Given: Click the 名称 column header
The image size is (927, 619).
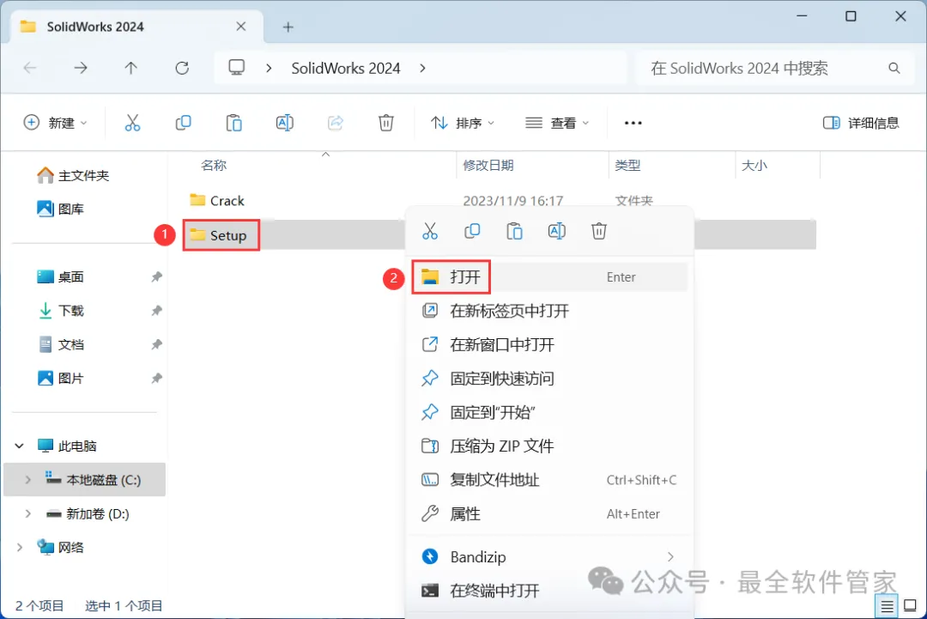Looking at the screenshot, I should click(214, 165).
